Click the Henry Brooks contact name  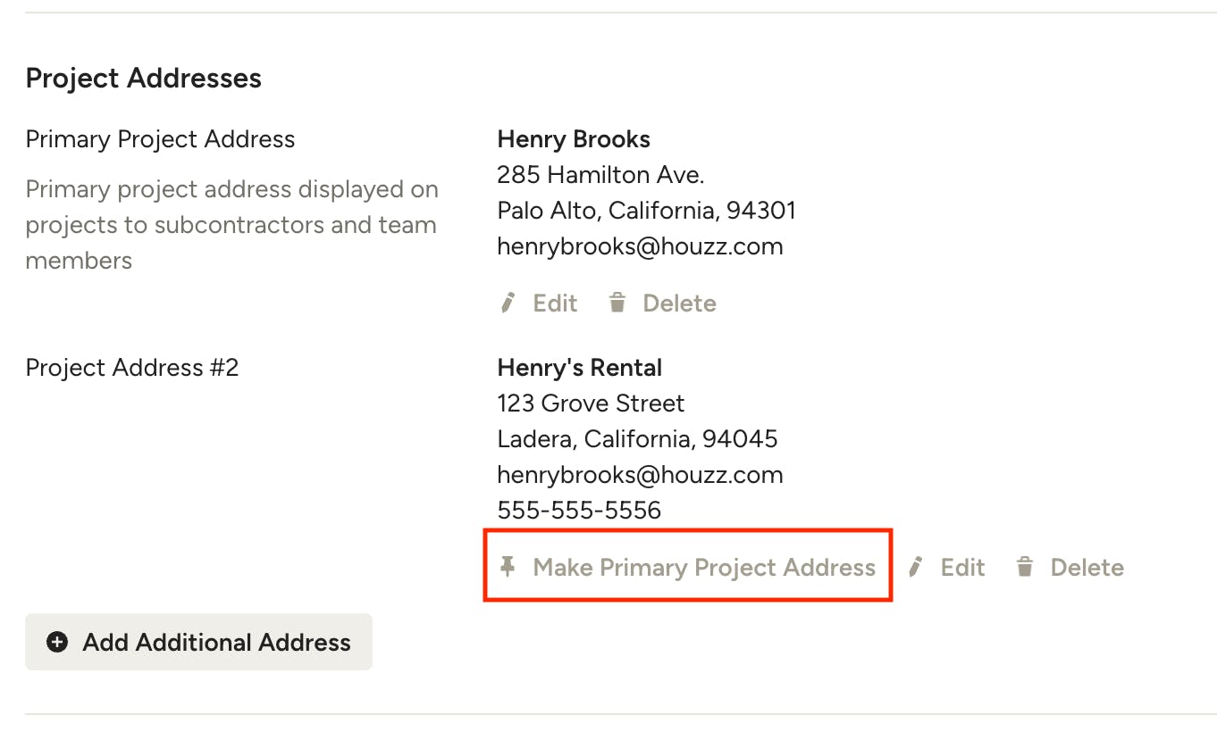(x=574, y=139)
